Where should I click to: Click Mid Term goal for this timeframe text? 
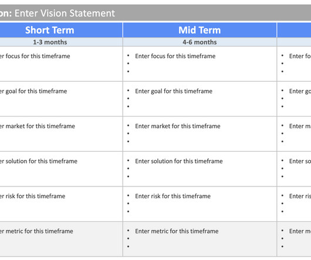174,91
